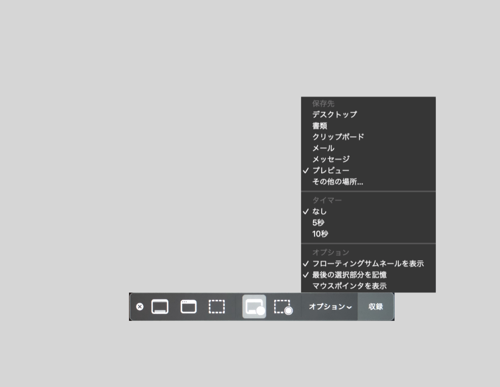Viewport: 500px width, 387px height.
Task: Choose 書類 as the save destination
Action: (319, 126)
